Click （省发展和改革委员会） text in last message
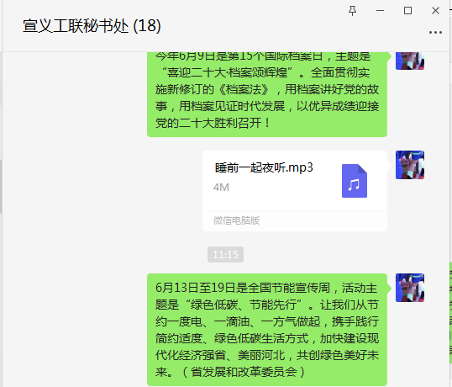 coord(244,372)
